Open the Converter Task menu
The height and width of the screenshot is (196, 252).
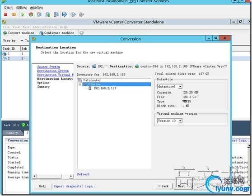click(x=26, y=27)
